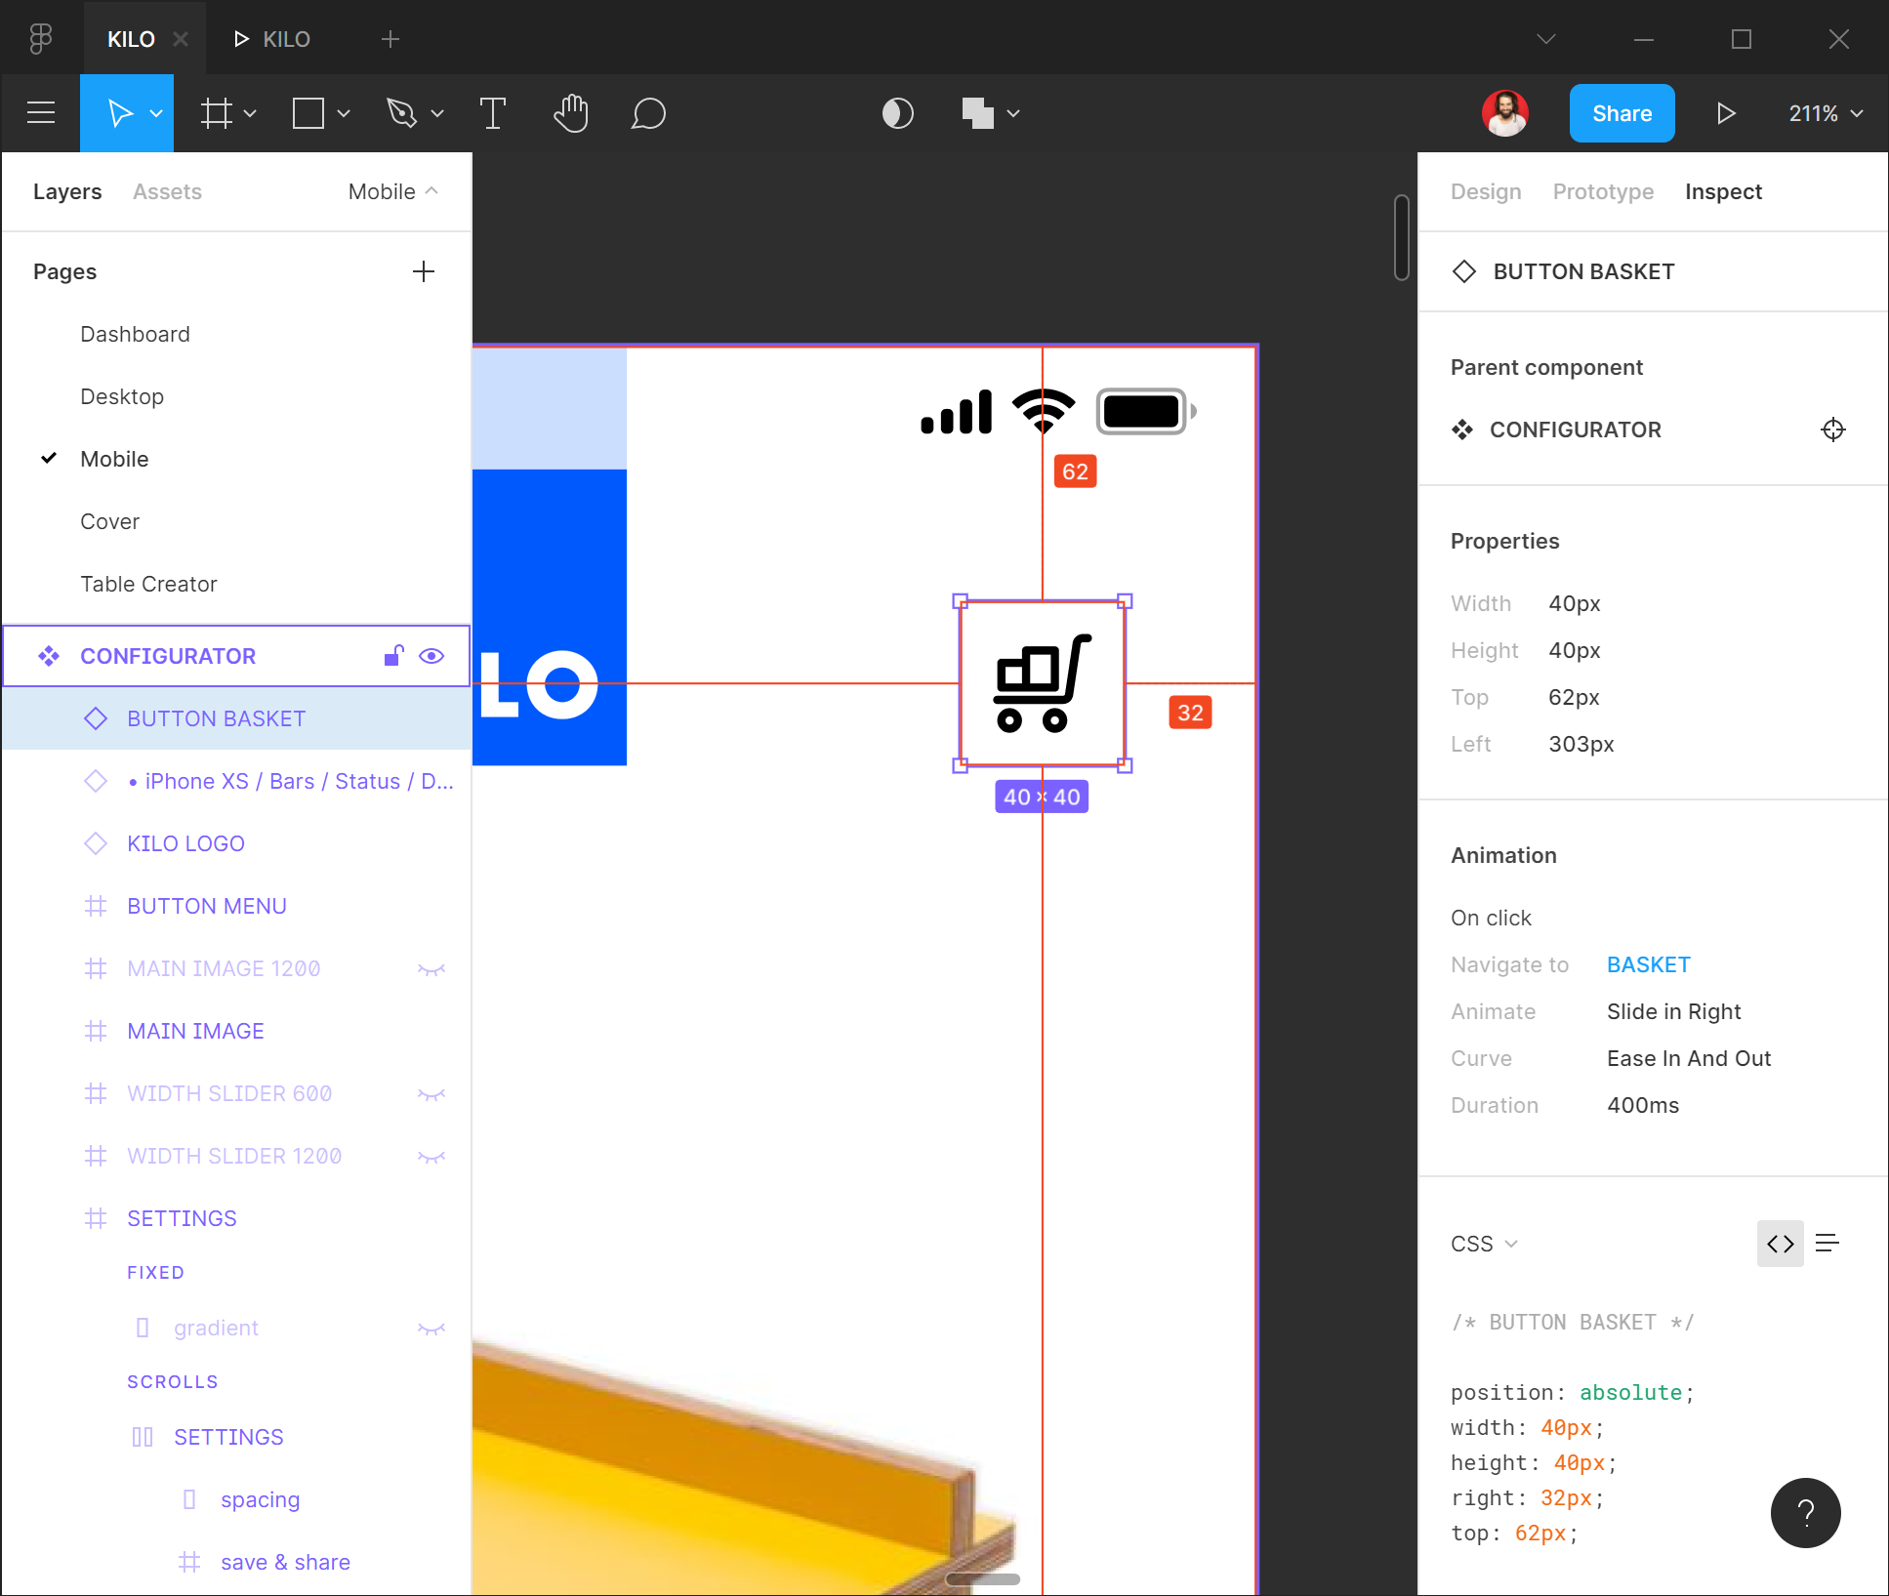Click the add new page plus icon
The width and height of the screenshot is (1889, 1596).
click(423, 271)
